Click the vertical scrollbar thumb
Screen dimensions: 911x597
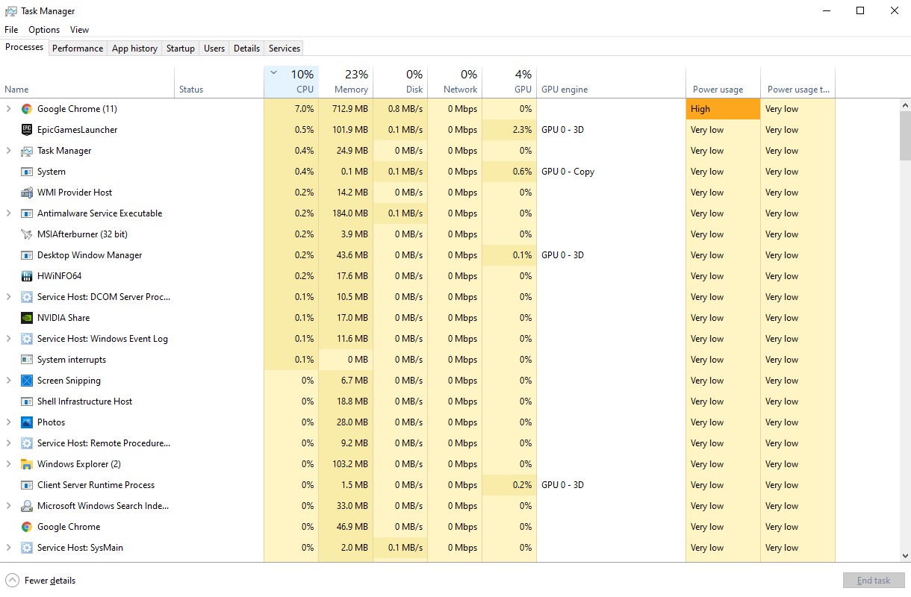905,136
